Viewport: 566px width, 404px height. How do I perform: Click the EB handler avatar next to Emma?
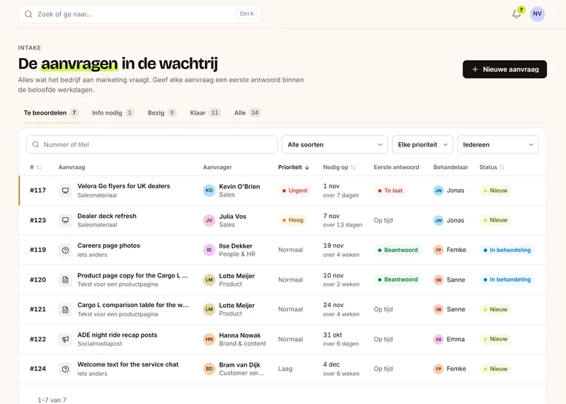click(x=438, y=339)
